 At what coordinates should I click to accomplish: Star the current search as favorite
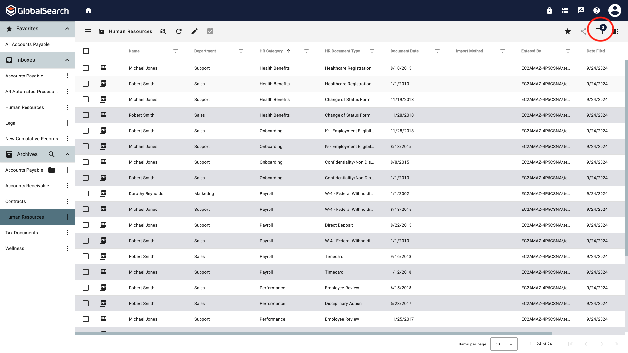click(x=568, y=31)
